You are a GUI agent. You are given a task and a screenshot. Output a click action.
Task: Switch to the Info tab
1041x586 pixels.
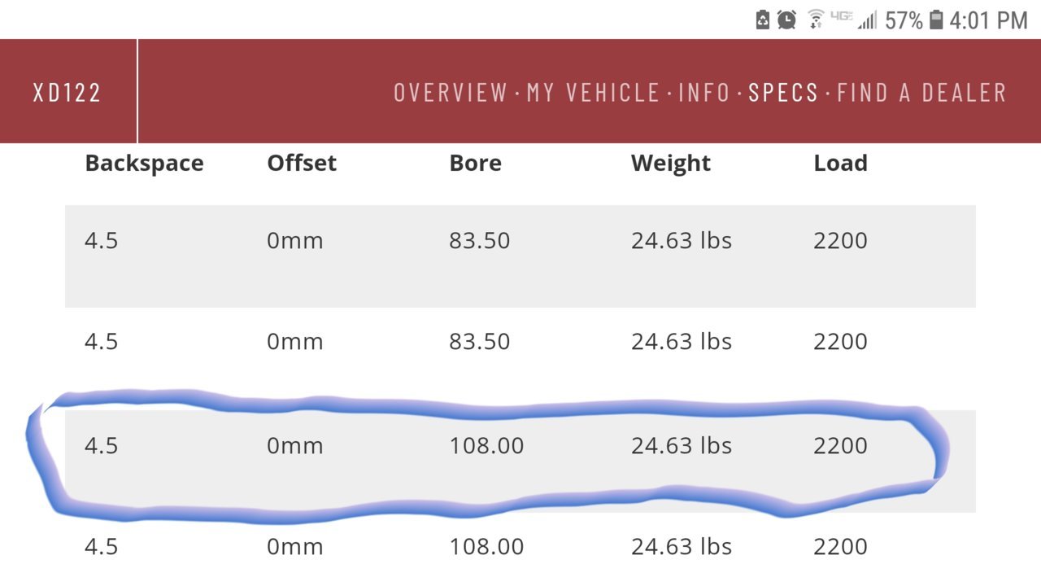pos(704,92)
